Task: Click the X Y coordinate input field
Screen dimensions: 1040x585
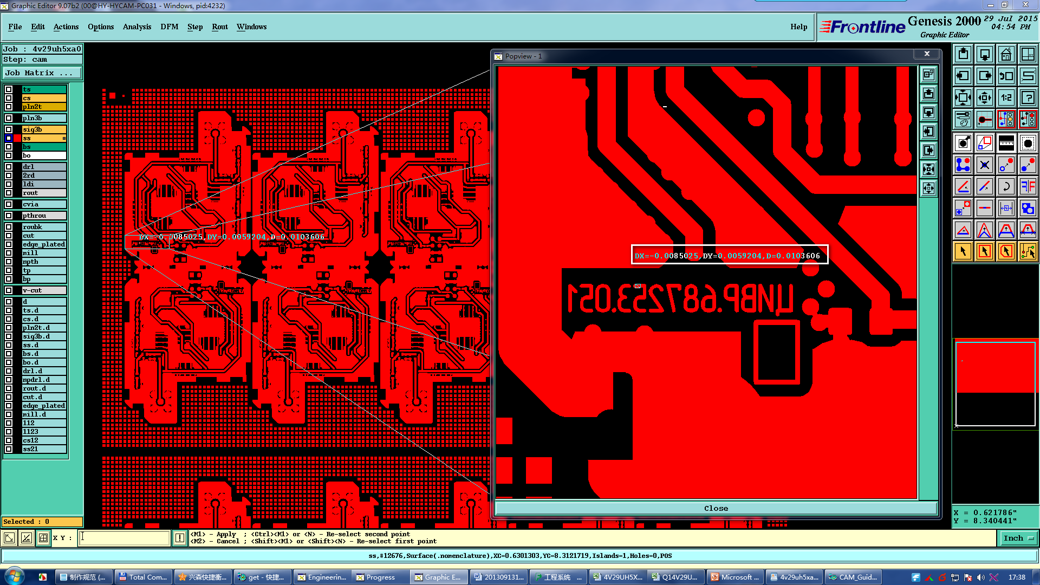Action: tap(125, 538)
